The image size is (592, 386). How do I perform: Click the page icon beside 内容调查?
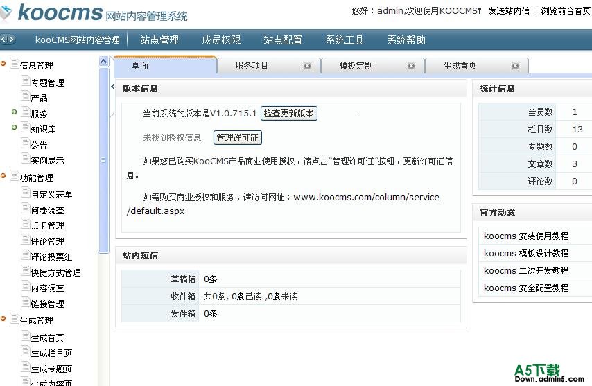[25, 287]
